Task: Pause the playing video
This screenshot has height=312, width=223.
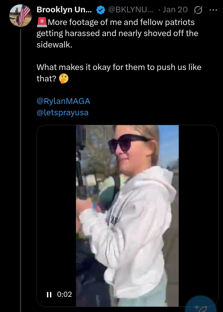Action: pos(49,295)
